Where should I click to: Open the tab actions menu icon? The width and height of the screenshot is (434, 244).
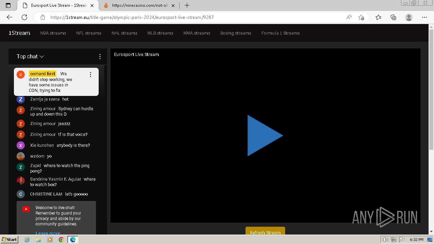[x=8, y=5]
